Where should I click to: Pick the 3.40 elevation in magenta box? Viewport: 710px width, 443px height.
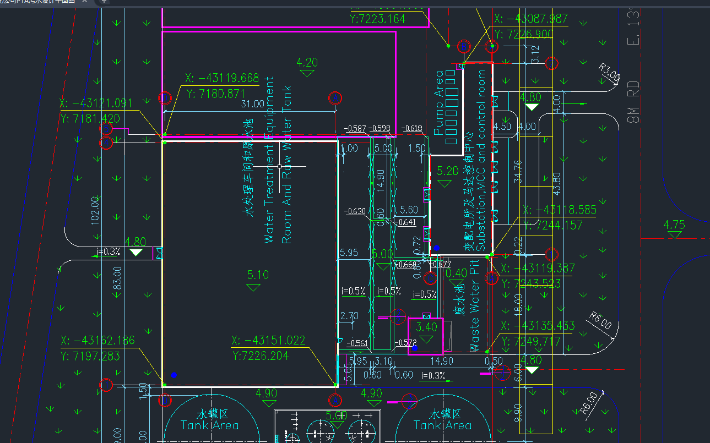pyautogui.click(x=427, y=327)
